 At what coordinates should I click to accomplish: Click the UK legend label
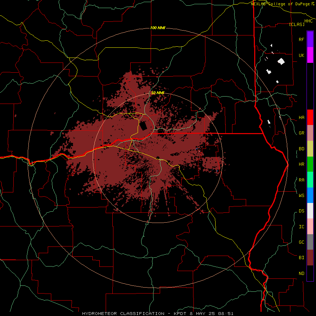point(301,55)
